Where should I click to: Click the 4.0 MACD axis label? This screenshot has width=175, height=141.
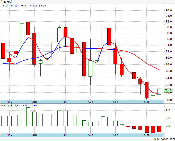pyautogui.click(x=168, y=111)
